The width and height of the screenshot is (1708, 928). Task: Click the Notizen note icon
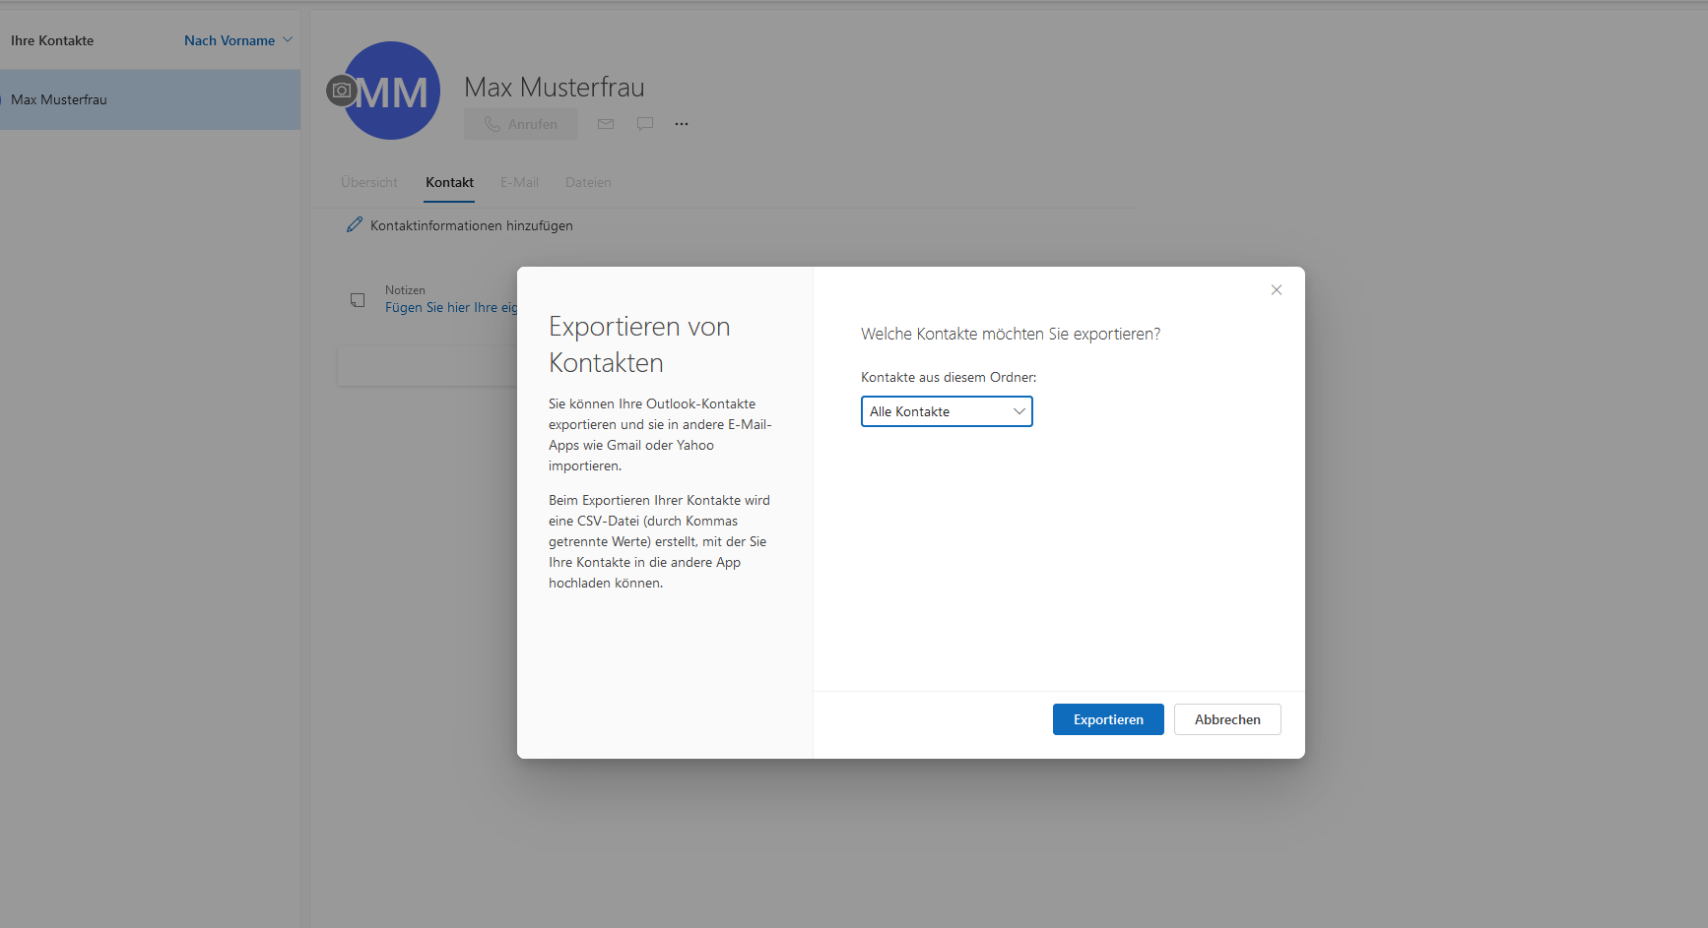358,300
